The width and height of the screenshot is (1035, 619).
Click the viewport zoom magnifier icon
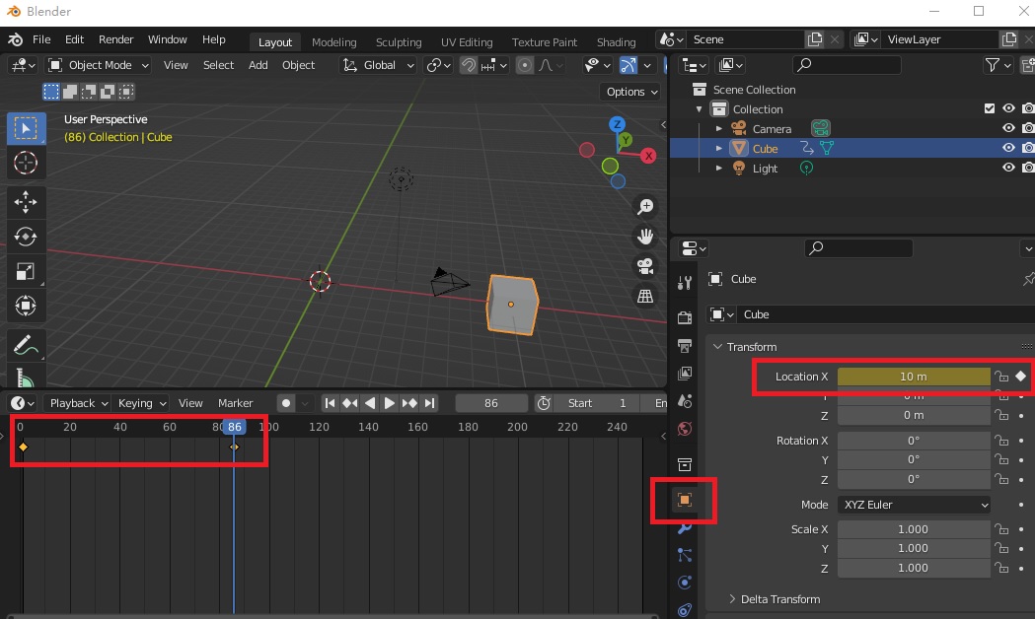click(645, 207)
